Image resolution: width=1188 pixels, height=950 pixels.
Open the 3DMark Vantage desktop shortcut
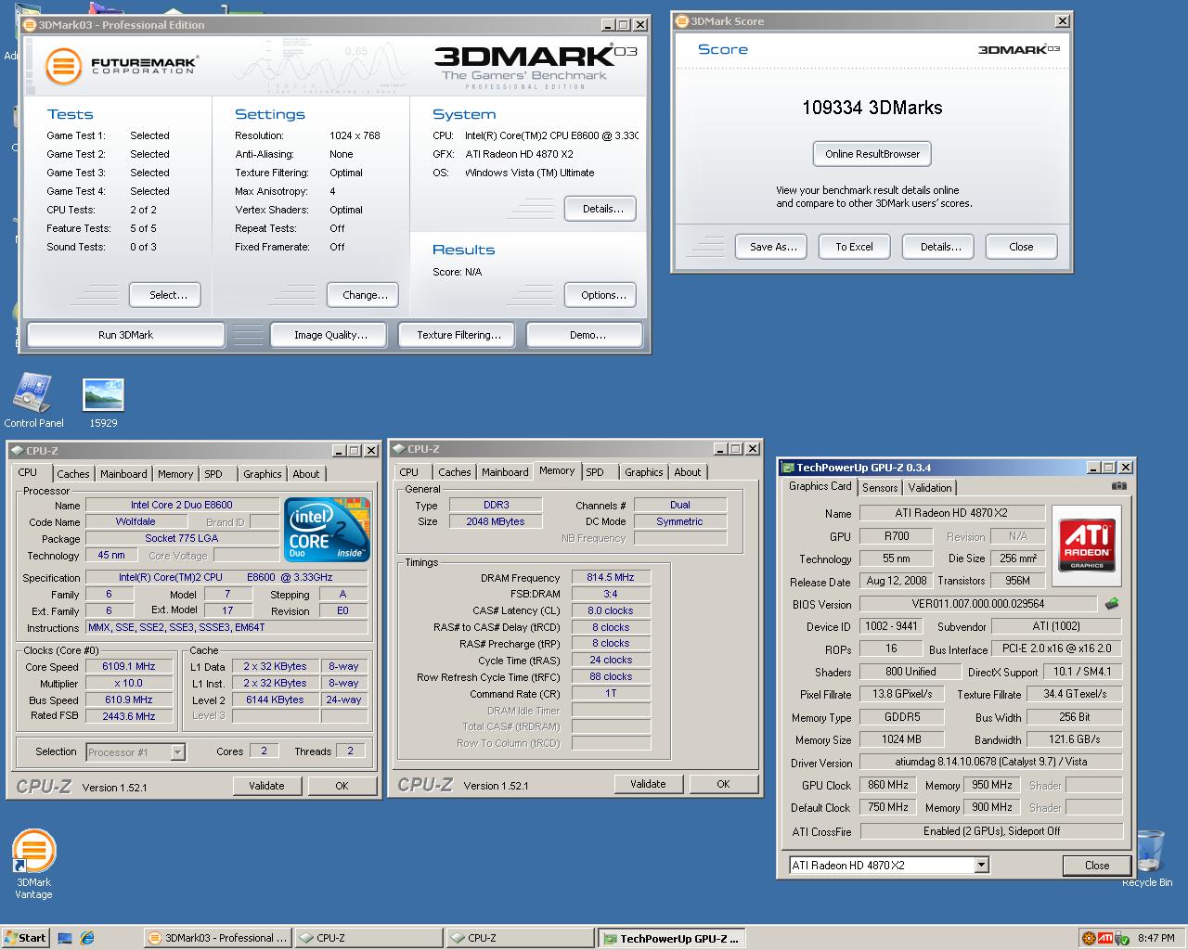(x=34, y=864)
